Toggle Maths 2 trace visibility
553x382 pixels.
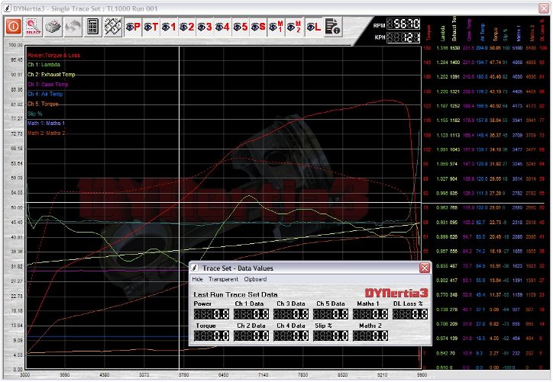pos(294,27)
